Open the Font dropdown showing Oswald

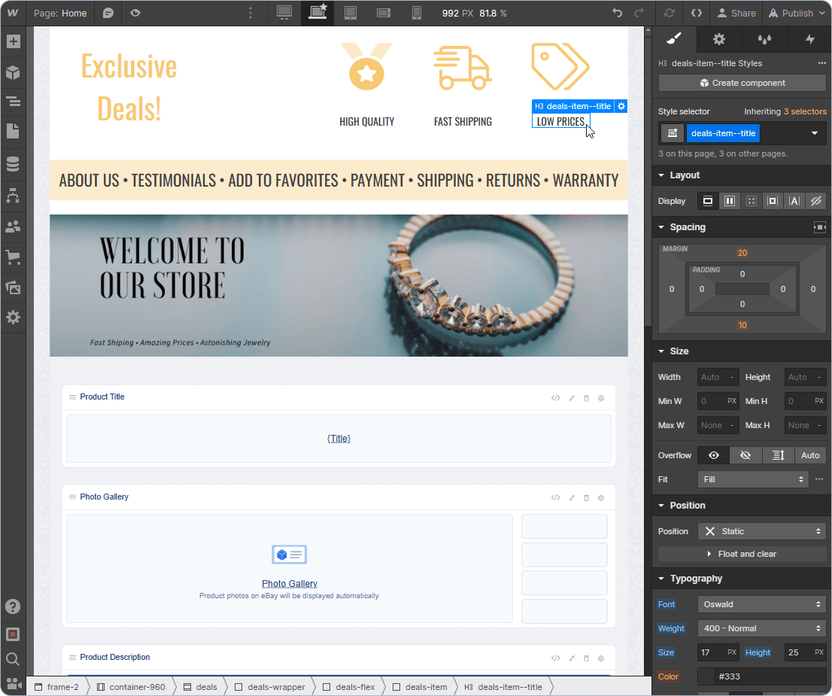(x=761, y=604)
